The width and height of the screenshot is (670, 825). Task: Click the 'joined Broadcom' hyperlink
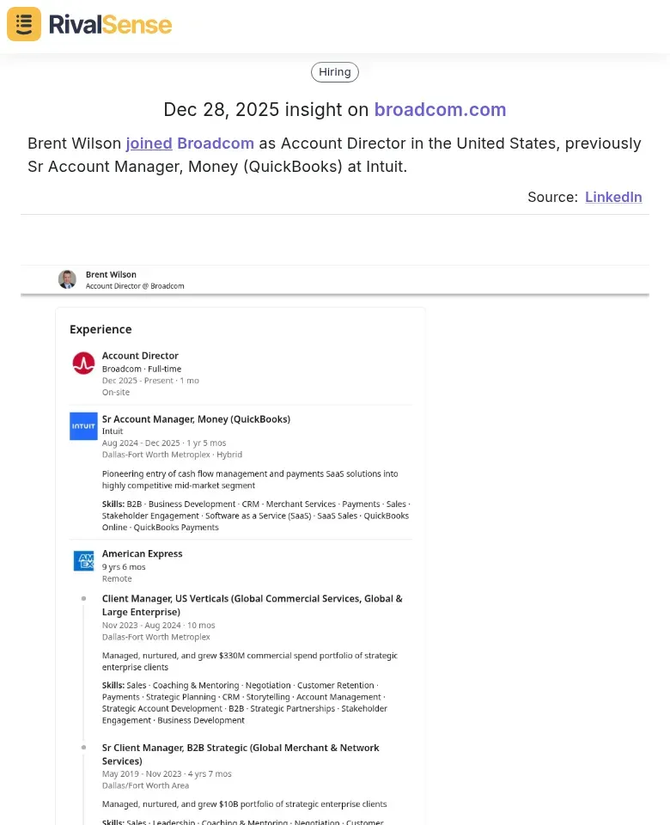(x=188, y=143)
